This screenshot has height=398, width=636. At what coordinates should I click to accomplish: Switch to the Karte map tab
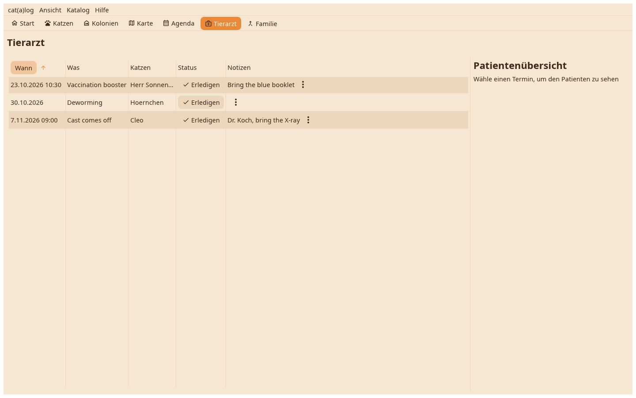141,23
